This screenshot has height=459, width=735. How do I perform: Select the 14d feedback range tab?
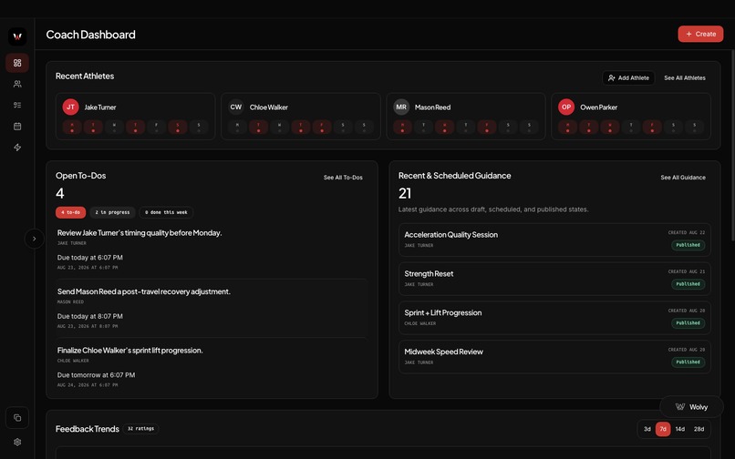pos(679,429)
